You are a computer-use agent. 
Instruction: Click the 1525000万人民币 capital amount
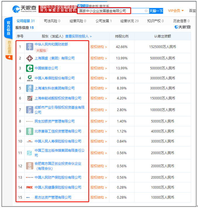[163, 47]
